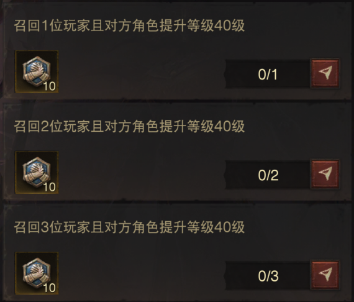354x302 pixels.
Task: Click go-to arrow for recall 2 players quest
Action: (x=325, y=174)
